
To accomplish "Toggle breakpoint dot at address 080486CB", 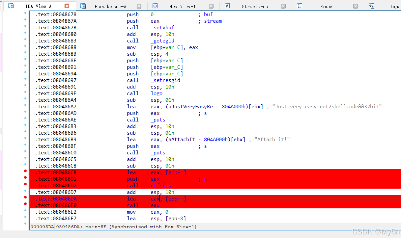I will tap(25, 171).
